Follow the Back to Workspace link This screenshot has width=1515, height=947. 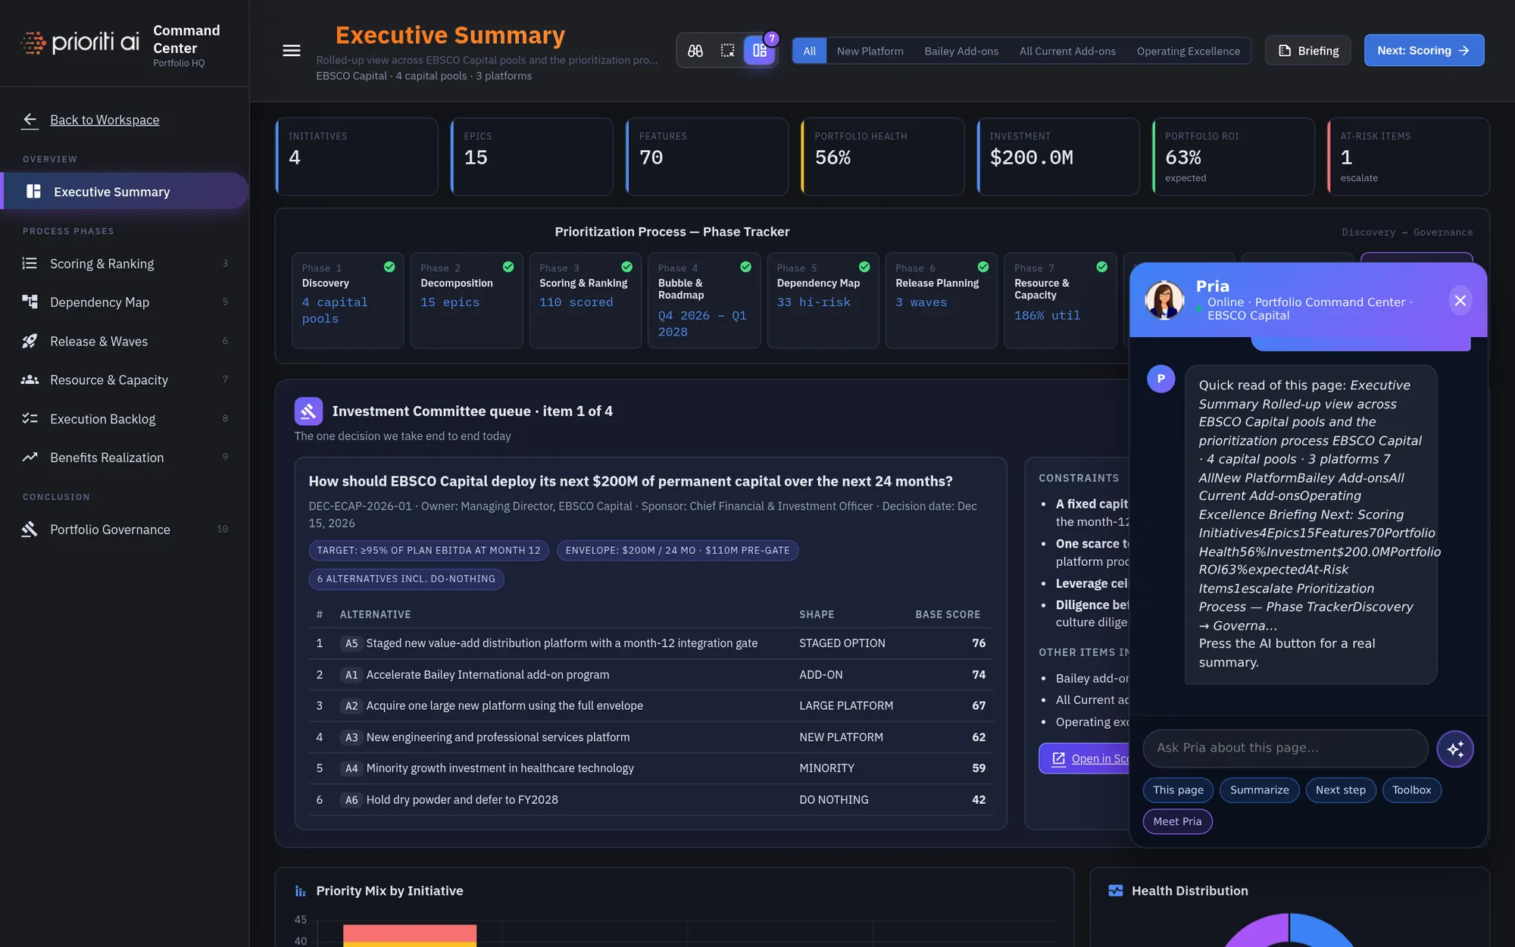[105, 120]
